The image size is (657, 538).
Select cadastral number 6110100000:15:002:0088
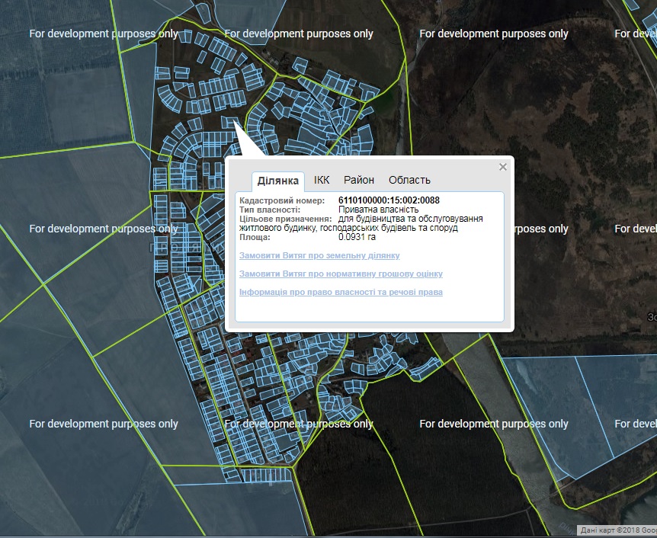[x=389, y=200]
